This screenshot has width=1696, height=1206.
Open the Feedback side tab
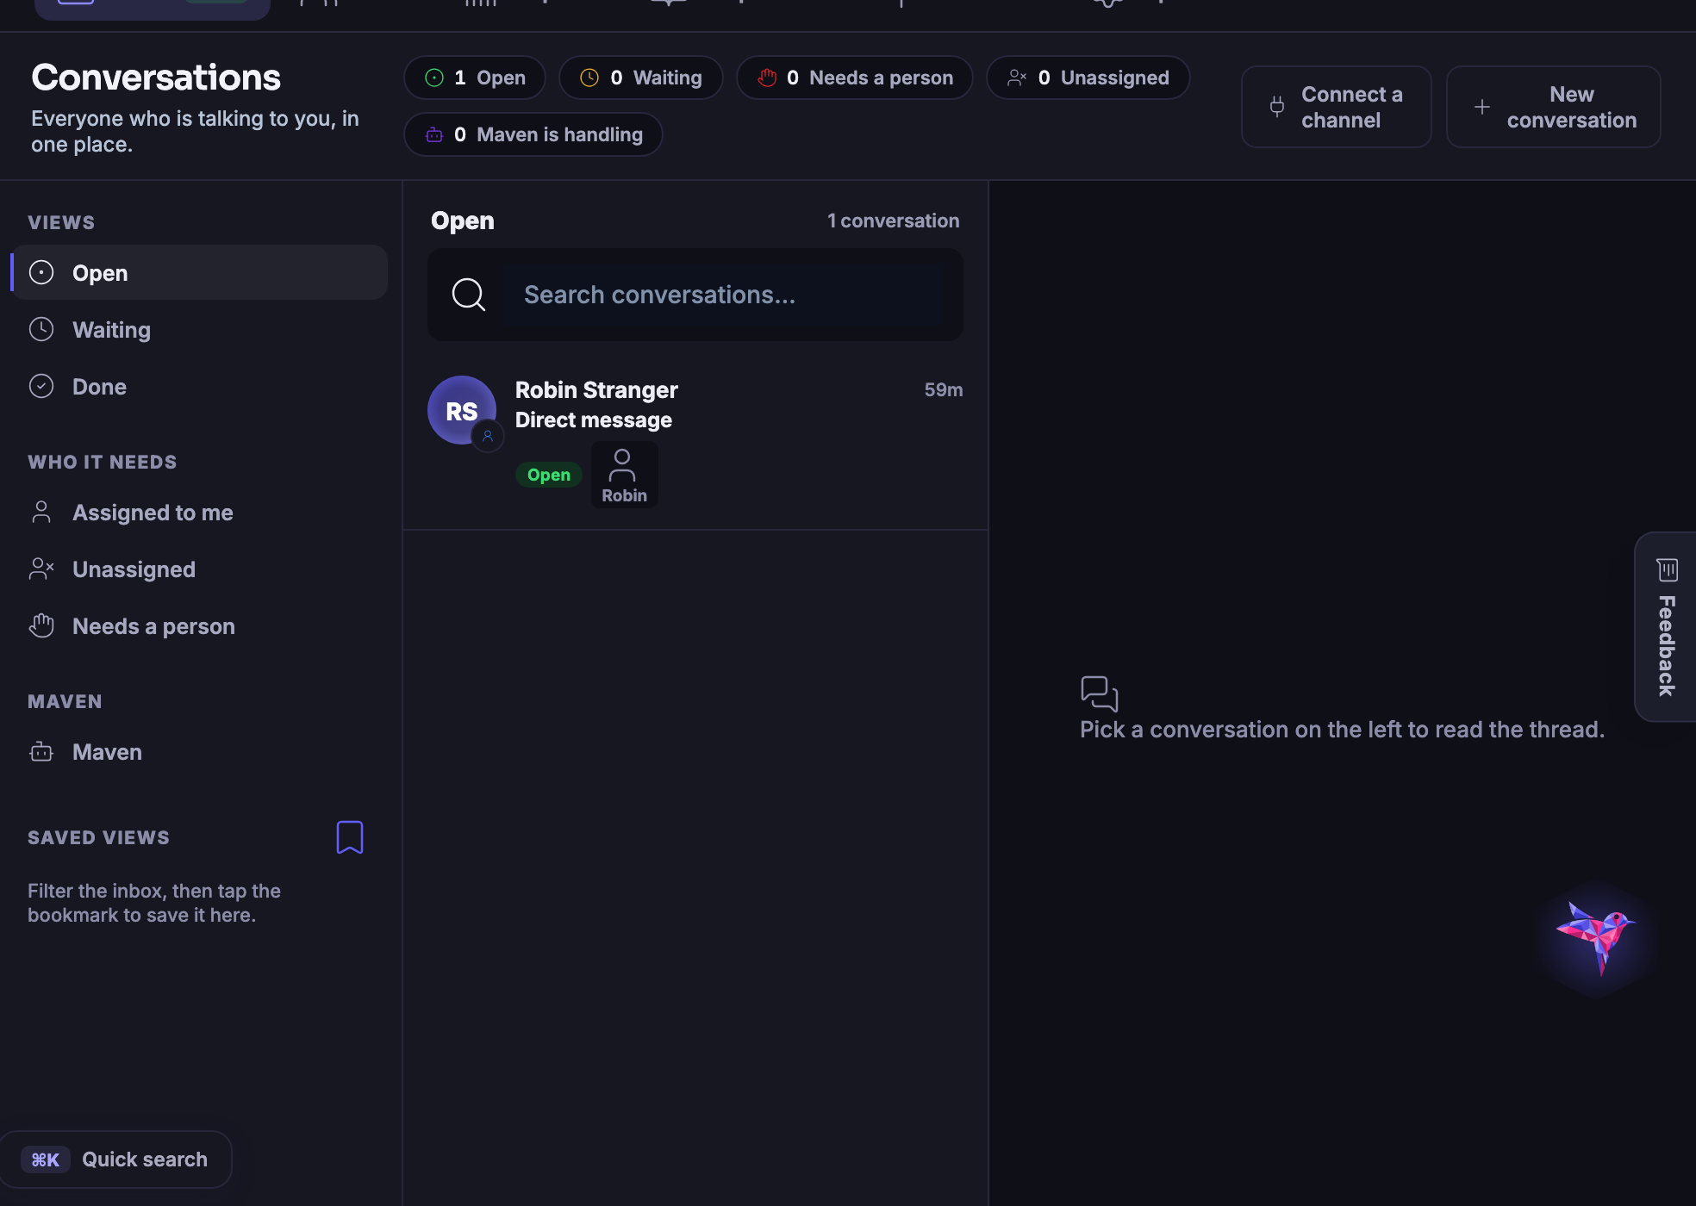tap(1665, 627)
